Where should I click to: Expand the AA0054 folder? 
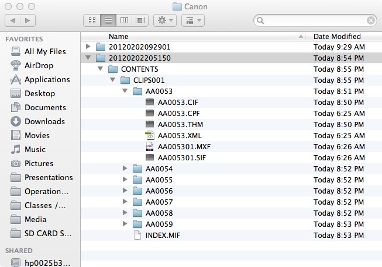125,168
